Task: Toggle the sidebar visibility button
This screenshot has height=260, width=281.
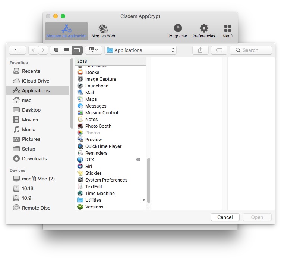Action: 18,50
